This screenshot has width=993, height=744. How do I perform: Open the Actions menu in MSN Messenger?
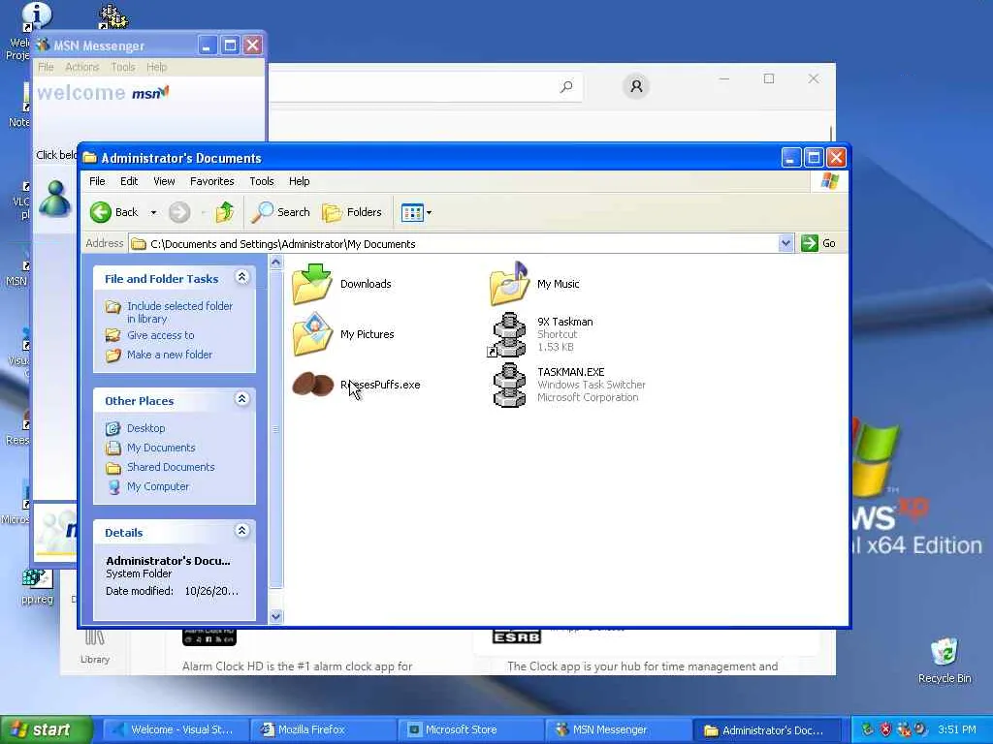81,67
